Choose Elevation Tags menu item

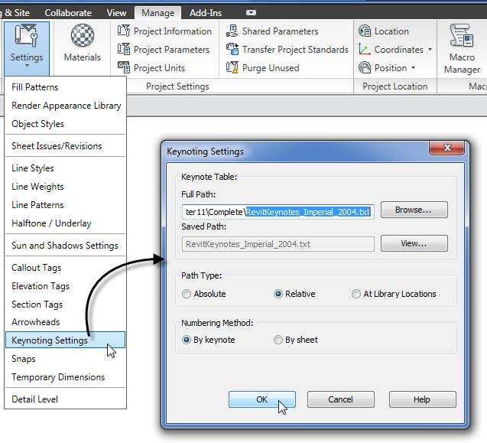pos(65,286)
